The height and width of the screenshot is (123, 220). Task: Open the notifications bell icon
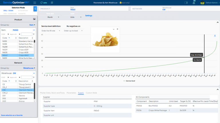coord(194,3)
